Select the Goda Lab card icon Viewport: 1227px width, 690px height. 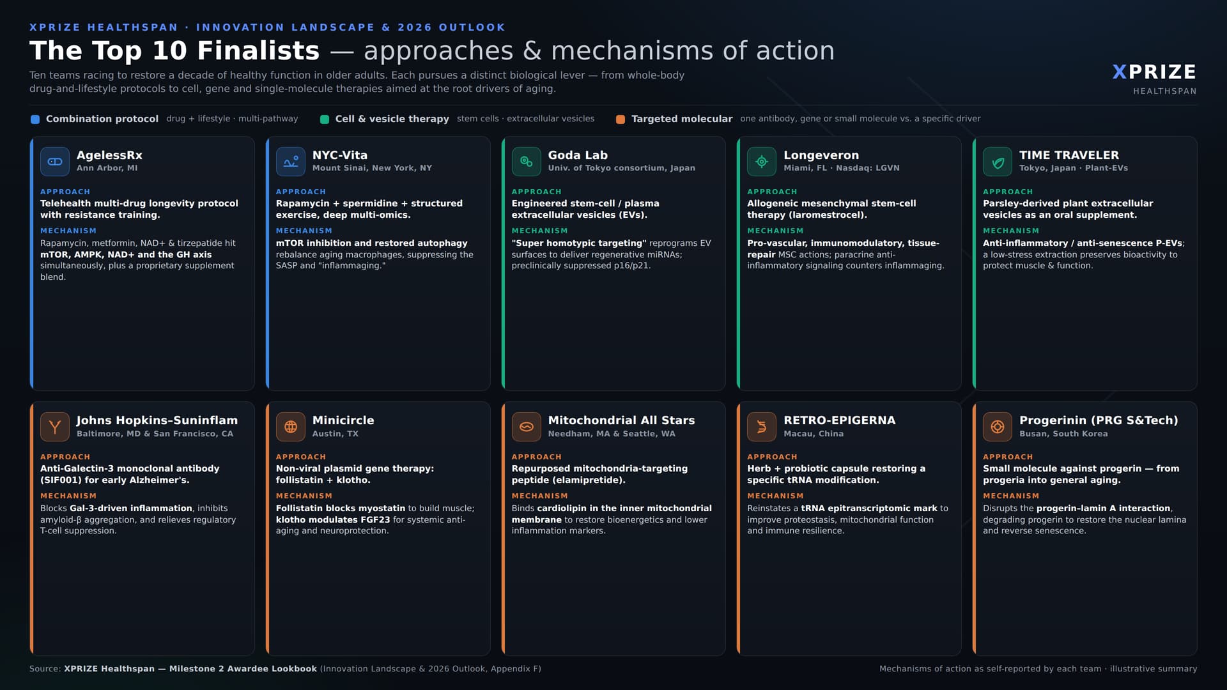pos(526,162)
